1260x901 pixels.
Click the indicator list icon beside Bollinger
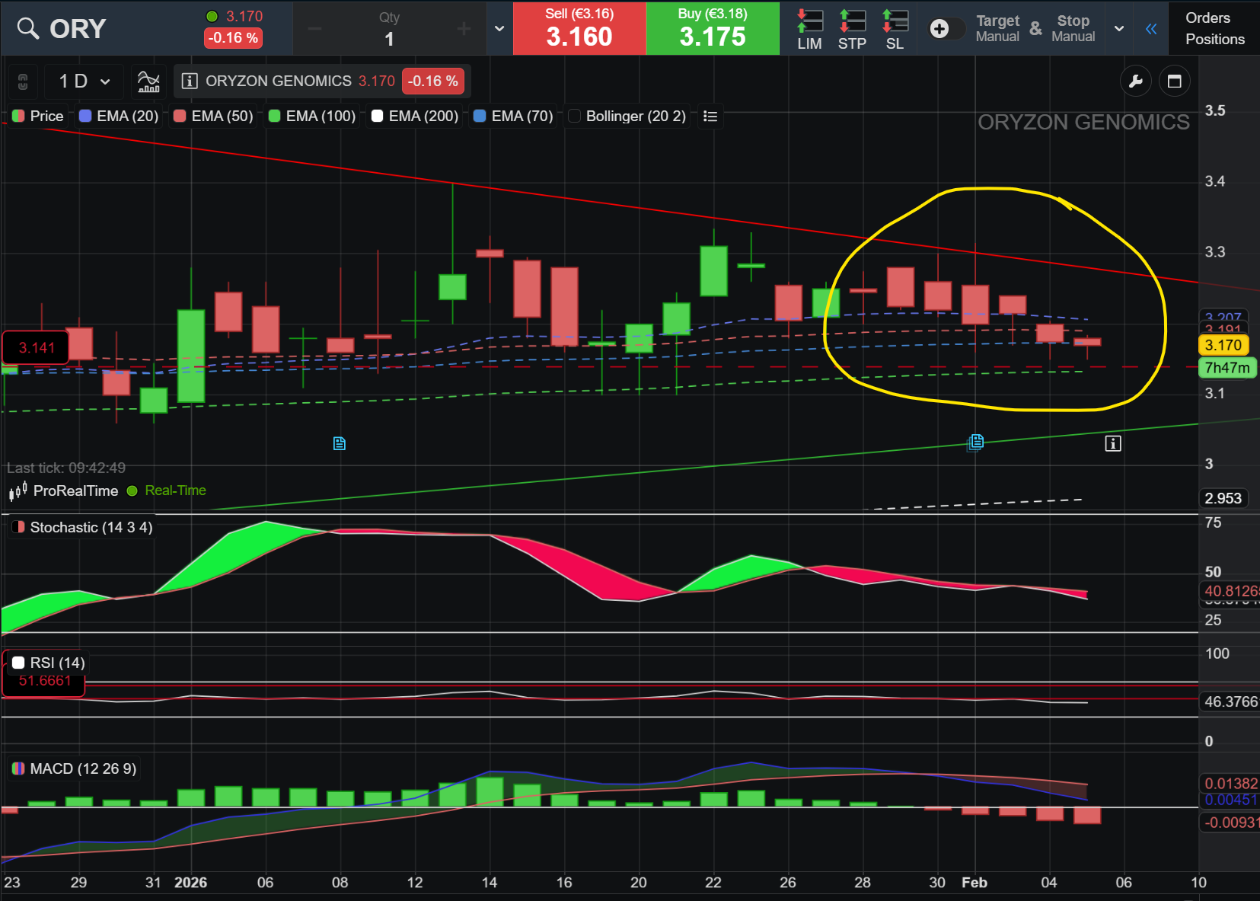710,116
